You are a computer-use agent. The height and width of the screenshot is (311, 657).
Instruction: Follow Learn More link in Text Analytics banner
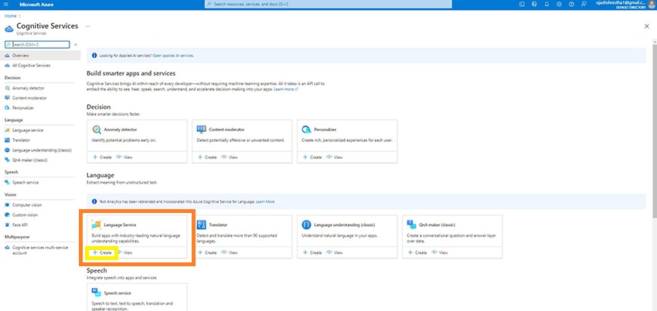[x=265, y=201]
